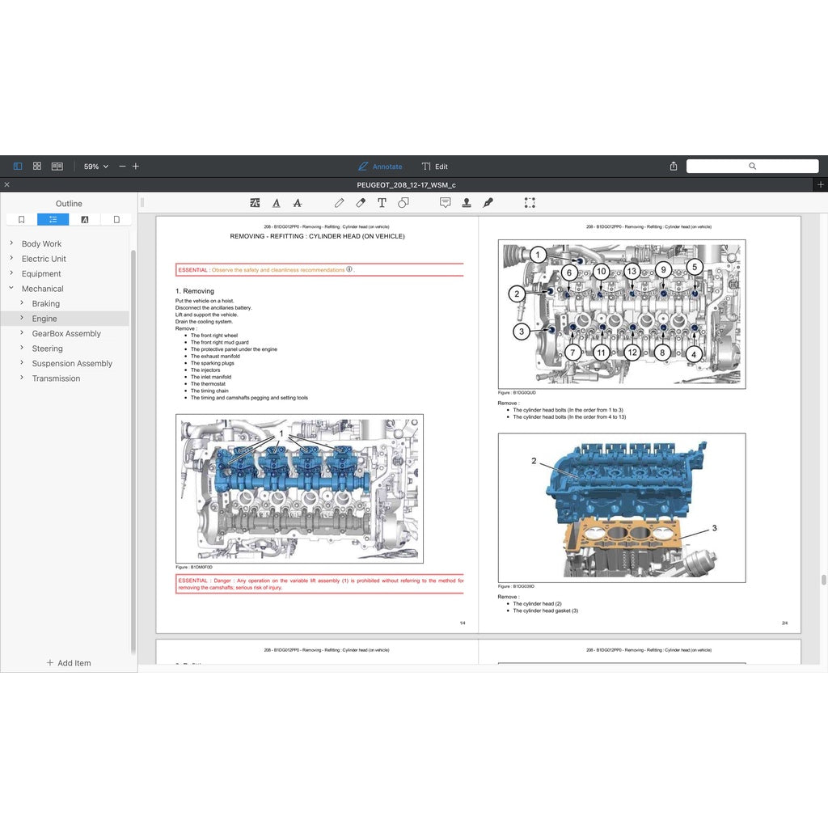The width and height of the screenshot is (828, 828).
Task: Click inside the search field
Action: click(x=752, y=166)
